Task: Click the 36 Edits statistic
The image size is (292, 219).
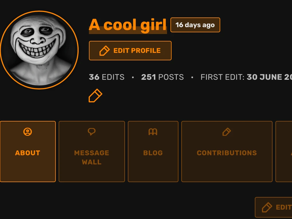Action: (107, 77)
